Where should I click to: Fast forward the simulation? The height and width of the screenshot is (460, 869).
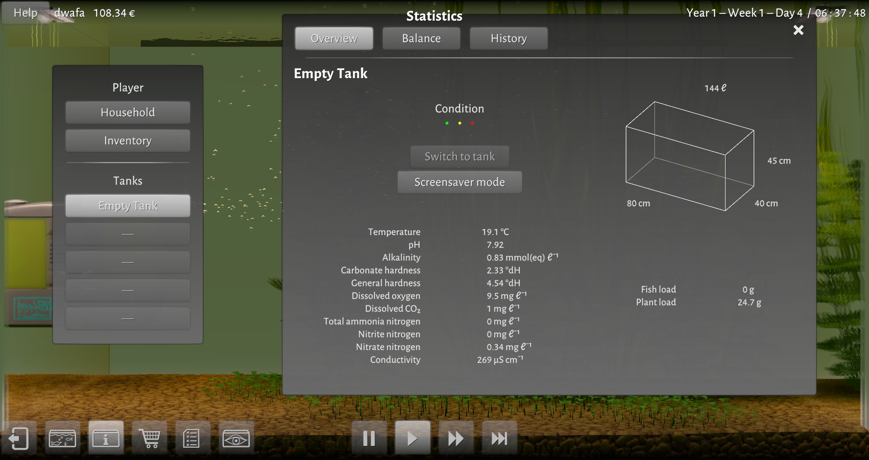click(x=456, y=438)
